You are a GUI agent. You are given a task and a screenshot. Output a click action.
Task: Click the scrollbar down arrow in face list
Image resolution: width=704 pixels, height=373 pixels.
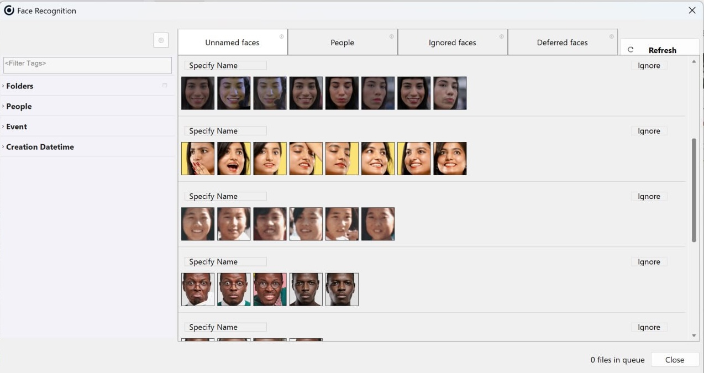694,335
